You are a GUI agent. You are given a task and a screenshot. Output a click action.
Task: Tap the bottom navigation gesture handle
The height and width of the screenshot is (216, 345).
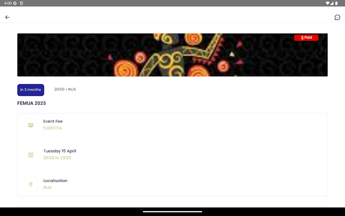pyautogui.click(x=172, y=212)
